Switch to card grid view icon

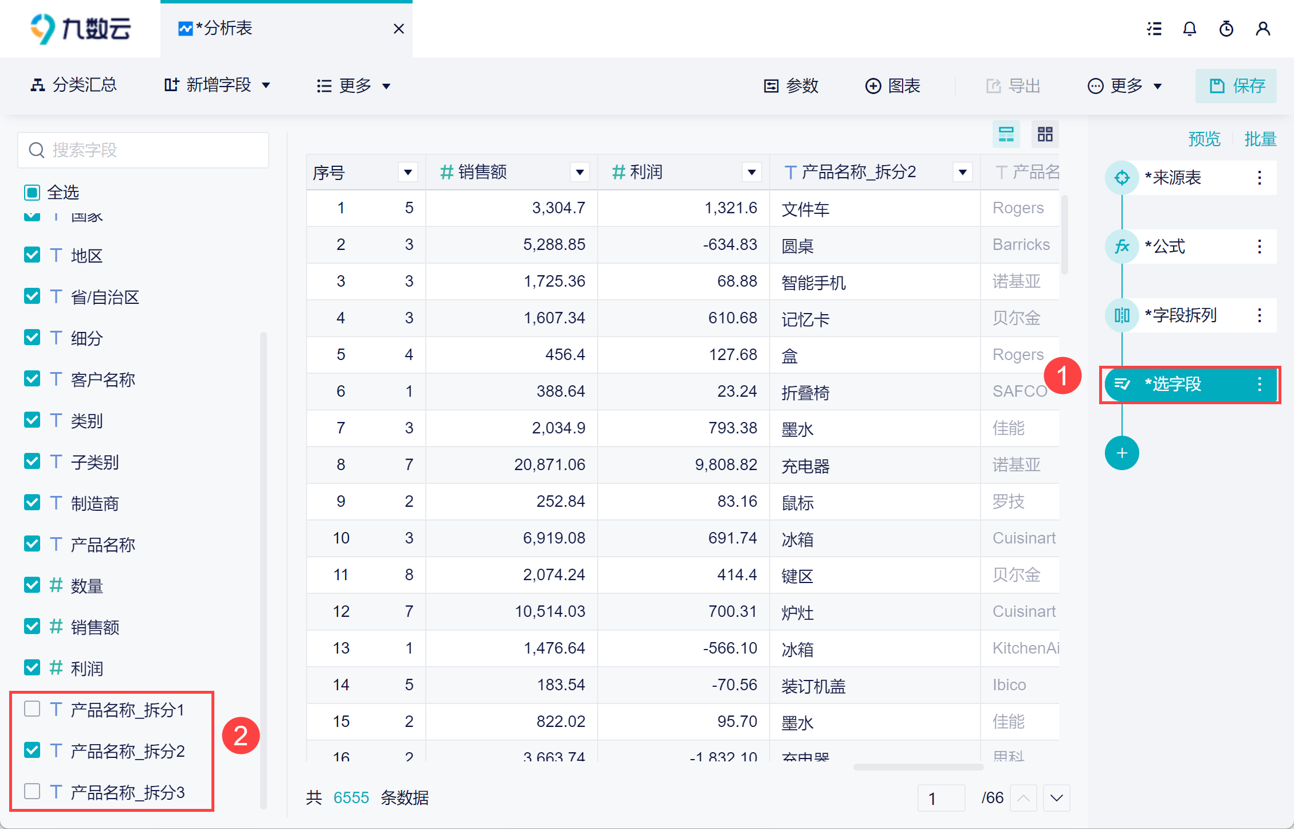coord(1045,134)
